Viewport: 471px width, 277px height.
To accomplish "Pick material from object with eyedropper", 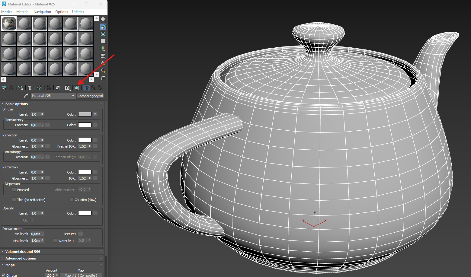I will click(26, 96).
